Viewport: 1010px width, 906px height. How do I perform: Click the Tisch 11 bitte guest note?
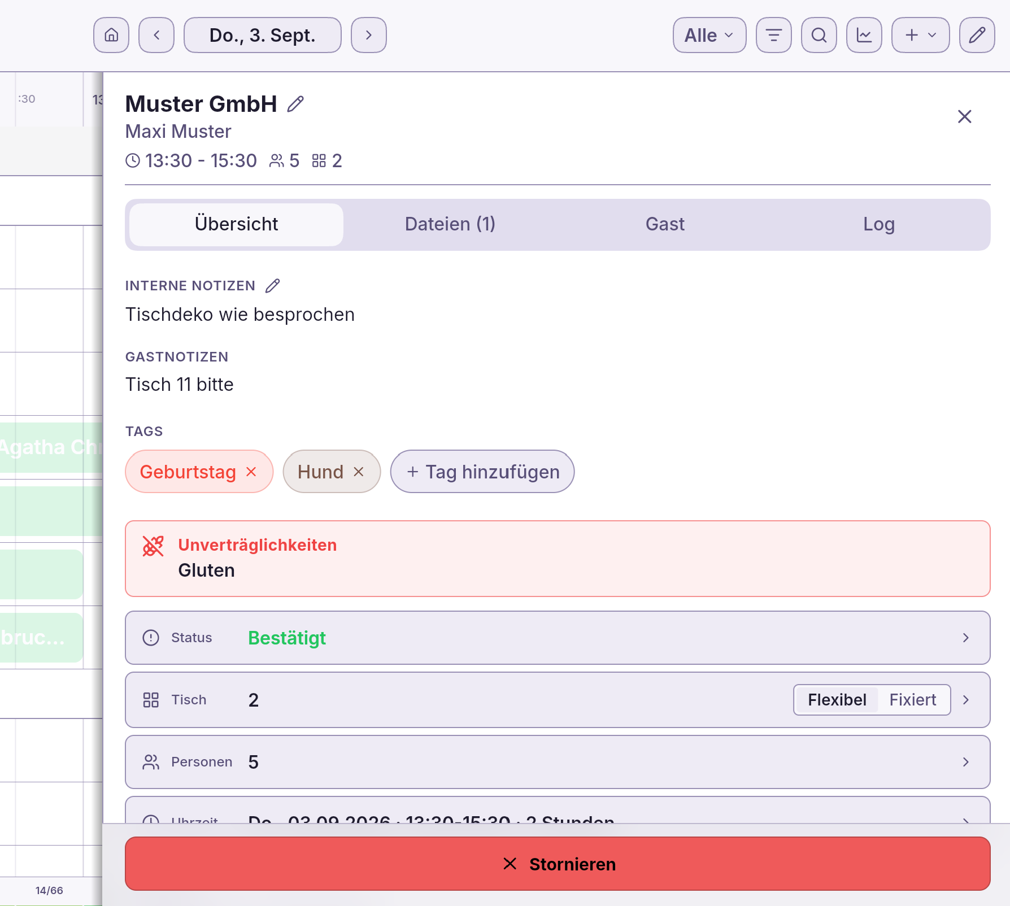pos(180,385)
